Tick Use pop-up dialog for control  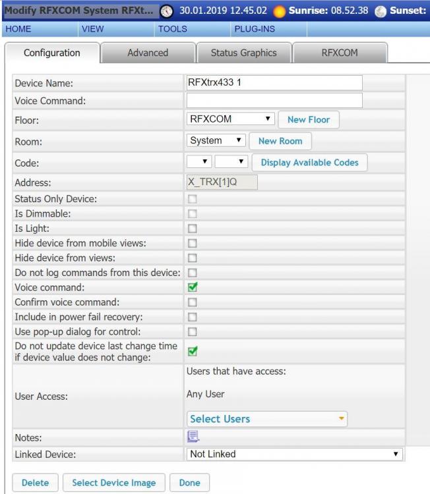click(x=193, y=331)
